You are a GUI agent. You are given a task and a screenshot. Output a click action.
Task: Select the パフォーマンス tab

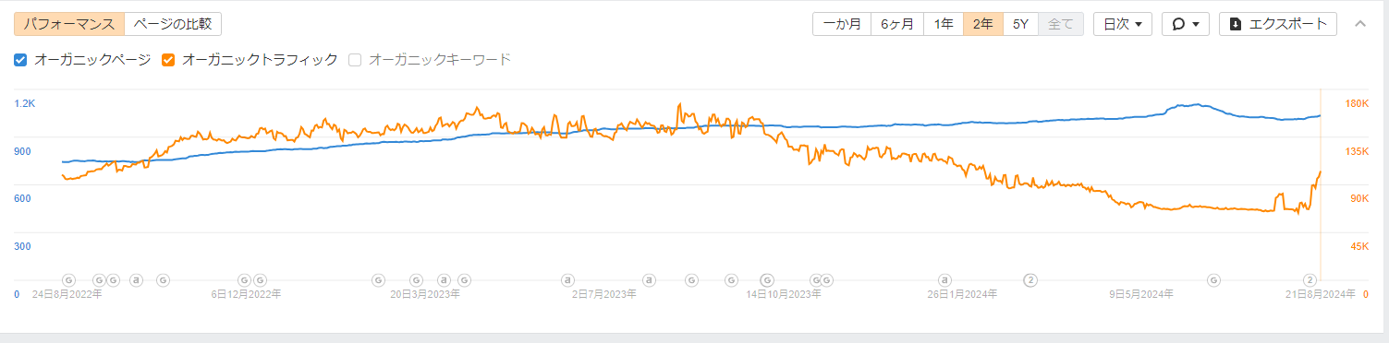(x=69, y=24)
